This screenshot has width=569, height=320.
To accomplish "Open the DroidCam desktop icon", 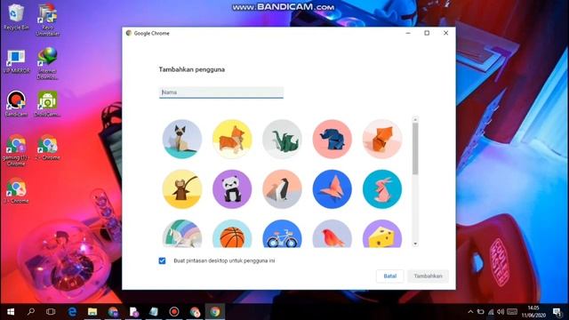I will click(47, 103).
